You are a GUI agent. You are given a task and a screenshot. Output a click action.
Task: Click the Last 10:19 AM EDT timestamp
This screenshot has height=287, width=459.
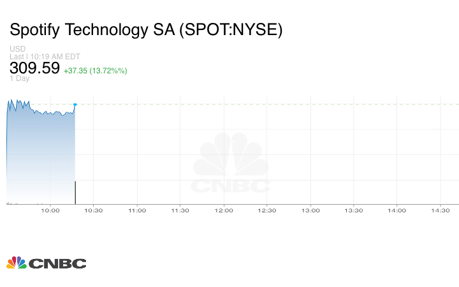(x=44, y=56)
